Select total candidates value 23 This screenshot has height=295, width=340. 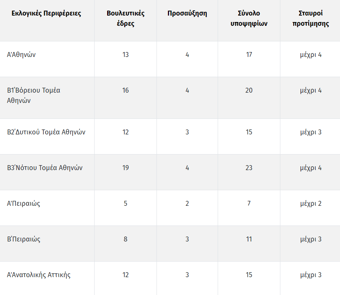pos(249,168)
